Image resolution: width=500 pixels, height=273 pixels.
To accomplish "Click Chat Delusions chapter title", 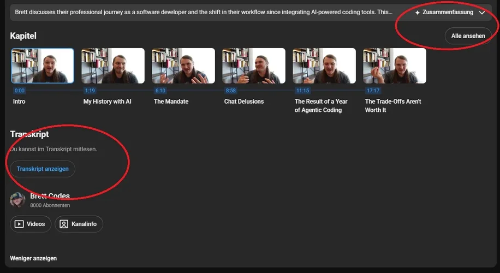I will coord(244,102).
